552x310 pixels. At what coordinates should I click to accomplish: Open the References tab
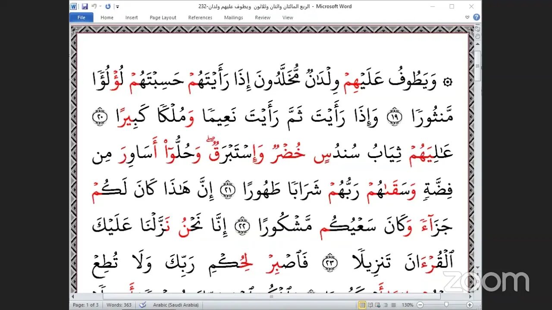pyautogui.click(x=200, y=18)
